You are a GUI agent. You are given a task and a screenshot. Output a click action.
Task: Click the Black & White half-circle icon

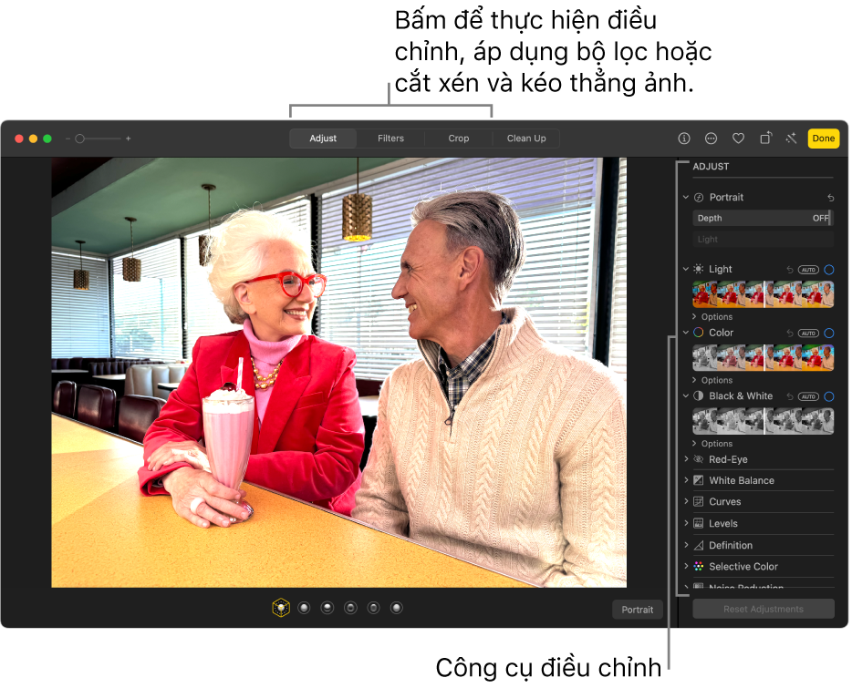[698, 395]
